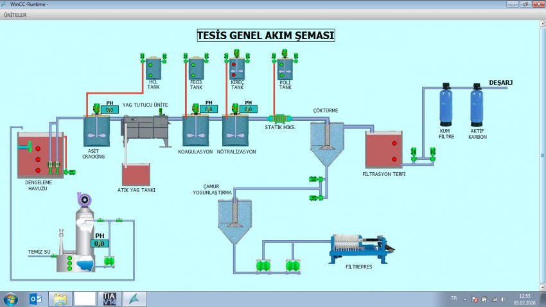Click the scrubber PH value field
This screenshot has width=546, height=307.
pos(100,243)
